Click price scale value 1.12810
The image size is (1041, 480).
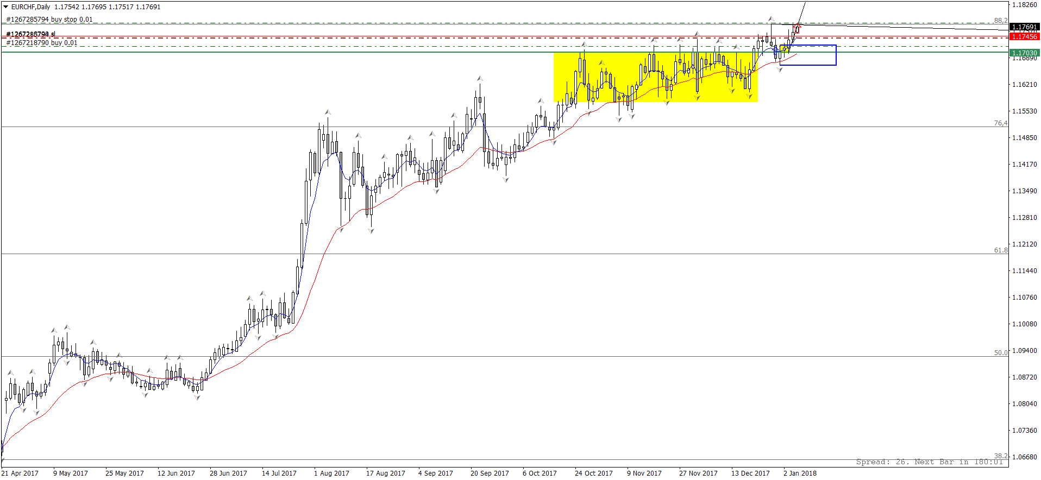tap(1024, 218)
